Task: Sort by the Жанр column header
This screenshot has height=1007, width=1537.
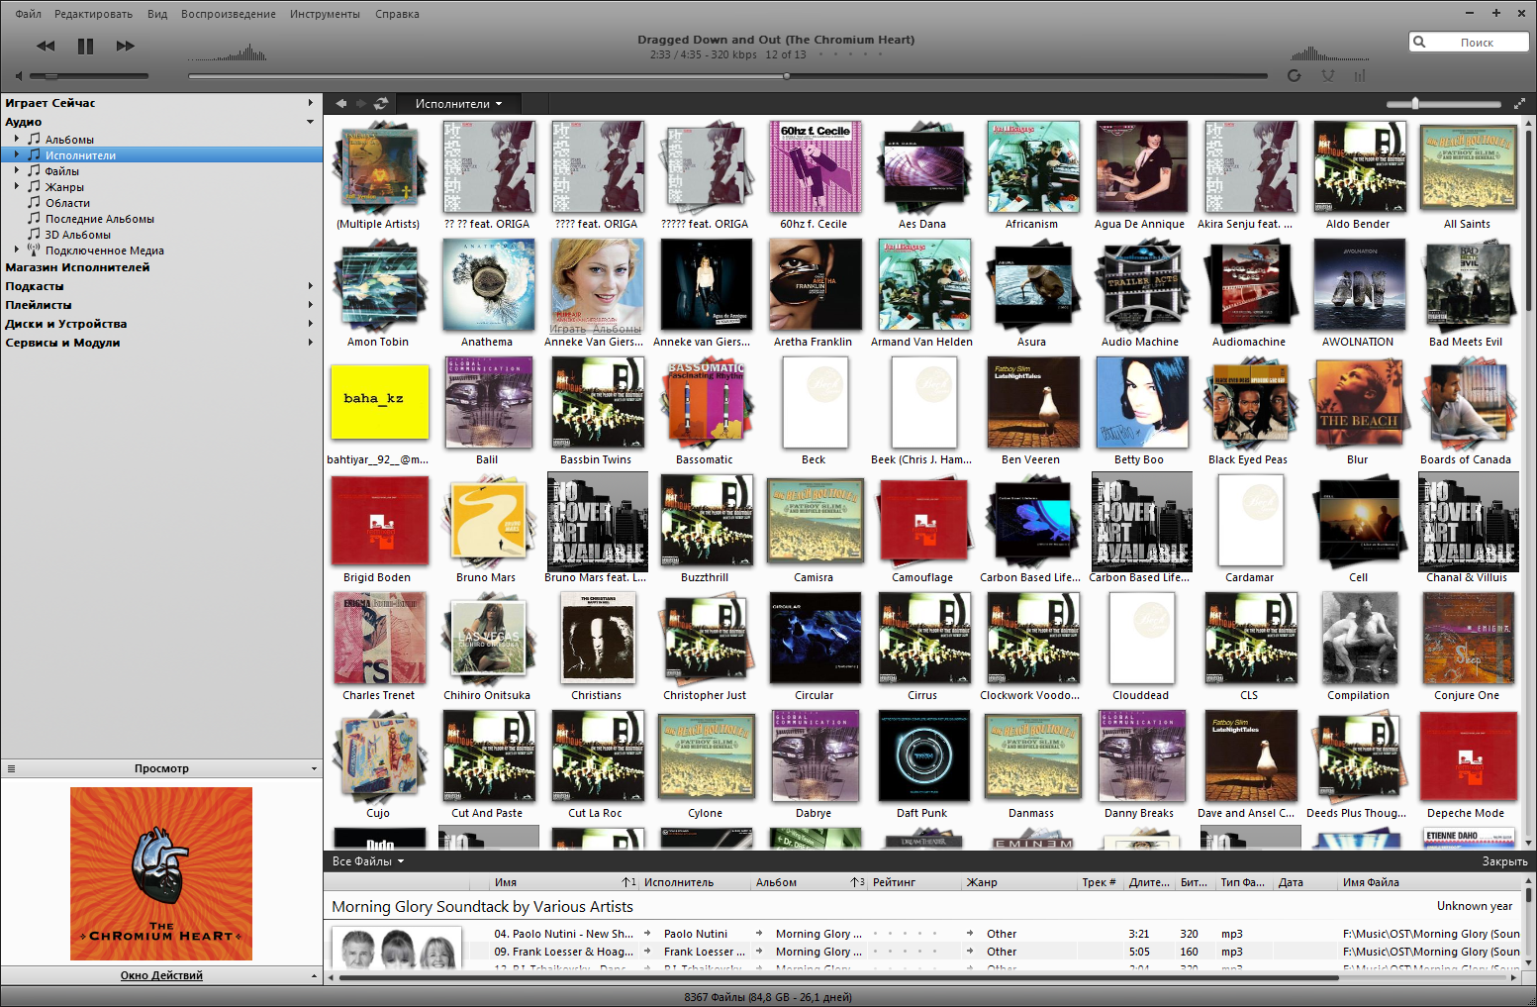Action: click(1019, 882)
